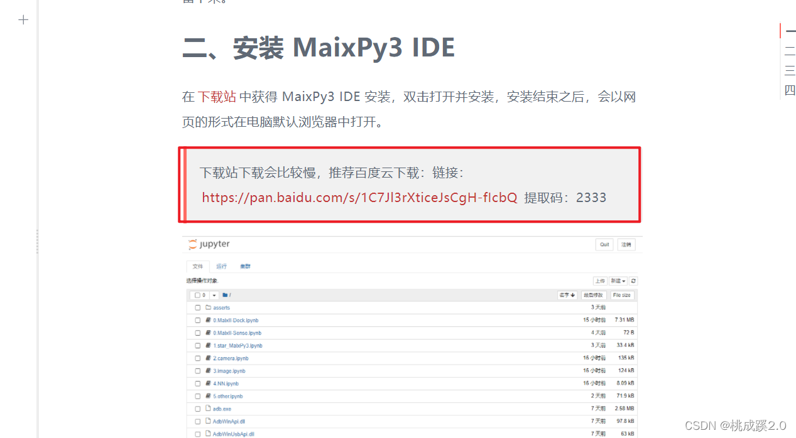Click the file icon beside AdbWinApi.dll
This screenshot has height=438, width=796.
tap(208, 421)
